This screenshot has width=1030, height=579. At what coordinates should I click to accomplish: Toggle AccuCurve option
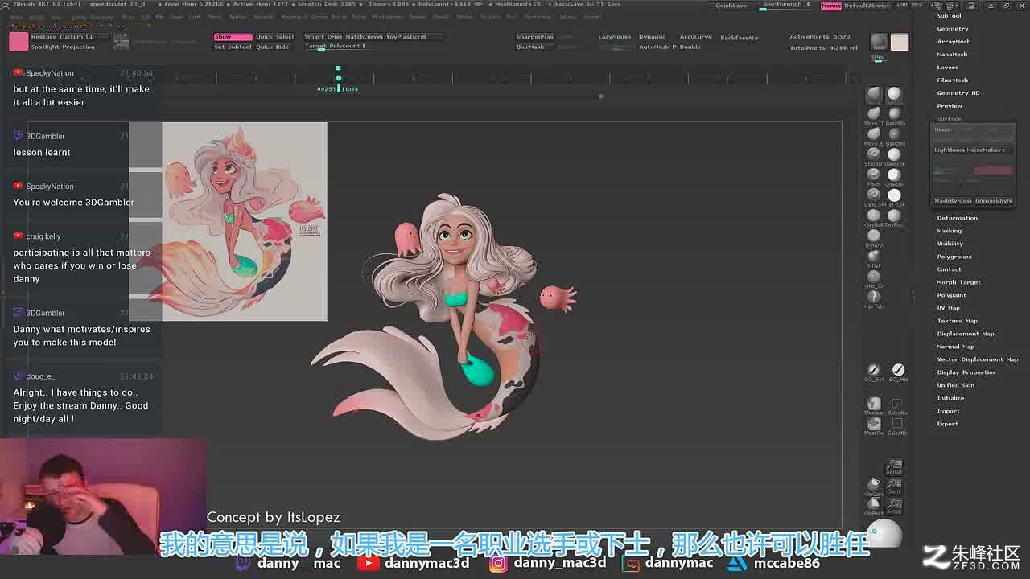(695, 37)
